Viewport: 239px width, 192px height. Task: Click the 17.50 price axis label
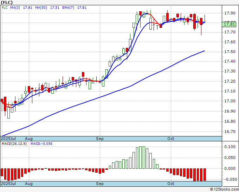(x=230, y=52)
